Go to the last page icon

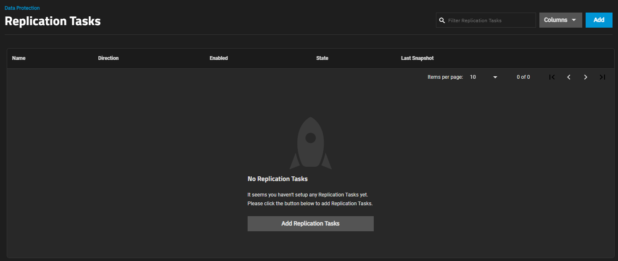(602, 77)
